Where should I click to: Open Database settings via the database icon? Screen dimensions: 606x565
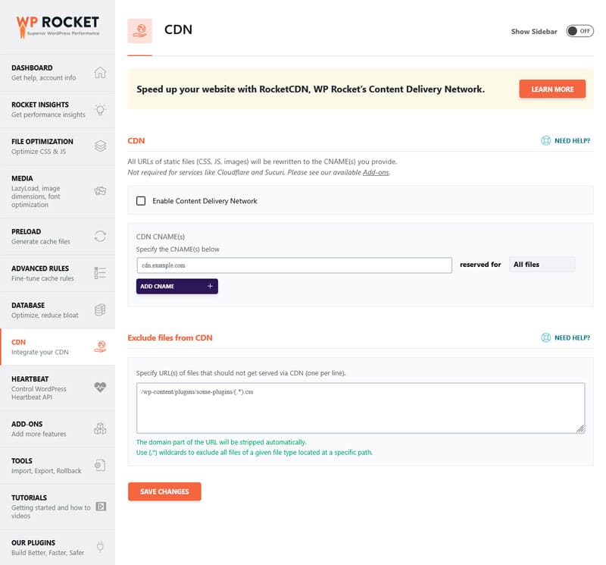pos(99,309)
